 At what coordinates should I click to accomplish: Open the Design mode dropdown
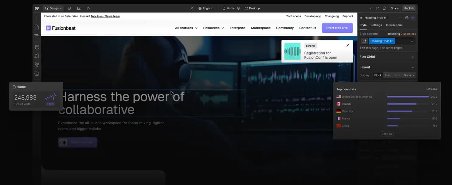pos(53,8)
